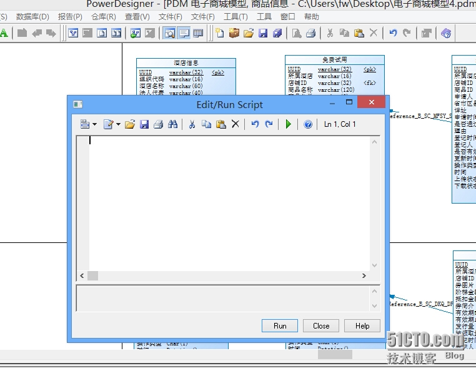The image size is (476, 376).
Task: Open the 帮助 menu
Action: 312,17
